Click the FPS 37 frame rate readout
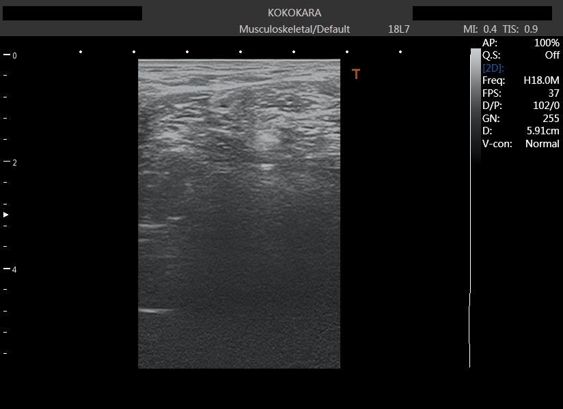Screen dimensions: 563x409 (x=553, y=93)
